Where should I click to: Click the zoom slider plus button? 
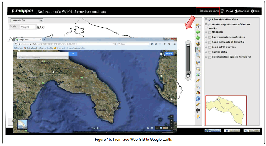click(x=188, y=45)
